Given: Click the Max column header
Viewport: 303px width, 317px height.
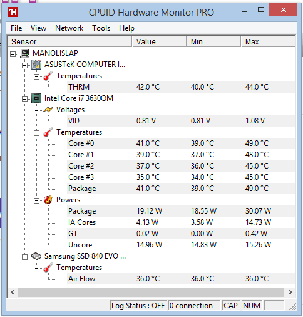Looking at the screenshot, I should point(269,41).
